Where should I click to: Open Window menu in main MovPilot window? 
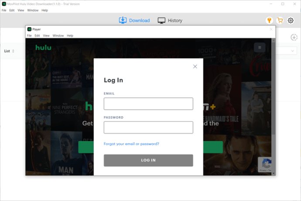point(33,10)
